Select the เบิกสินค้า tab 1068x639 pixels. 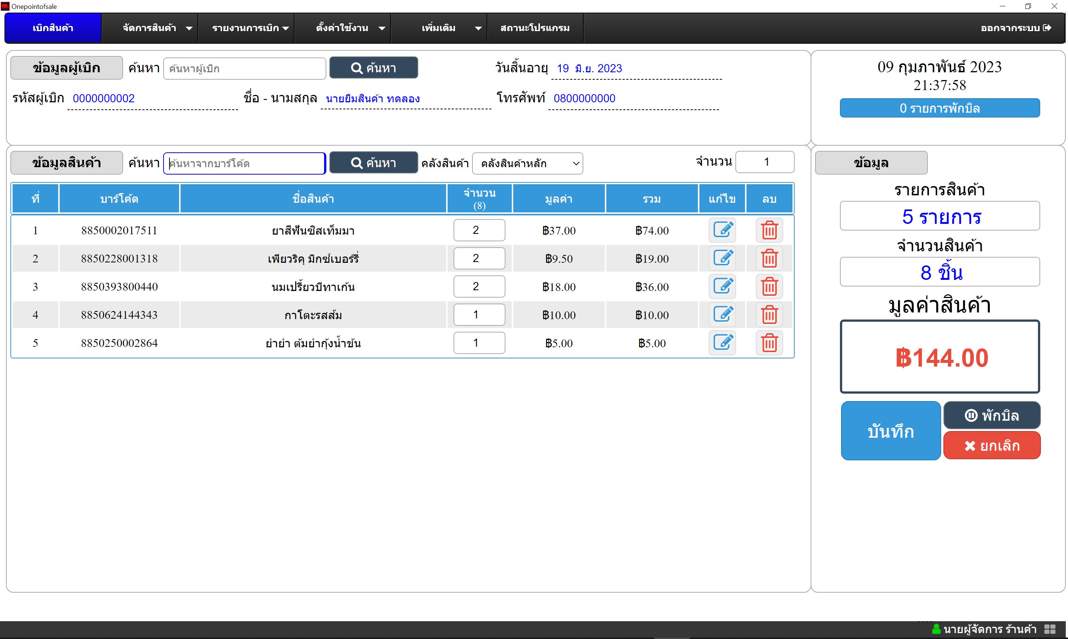click(53, 28)
